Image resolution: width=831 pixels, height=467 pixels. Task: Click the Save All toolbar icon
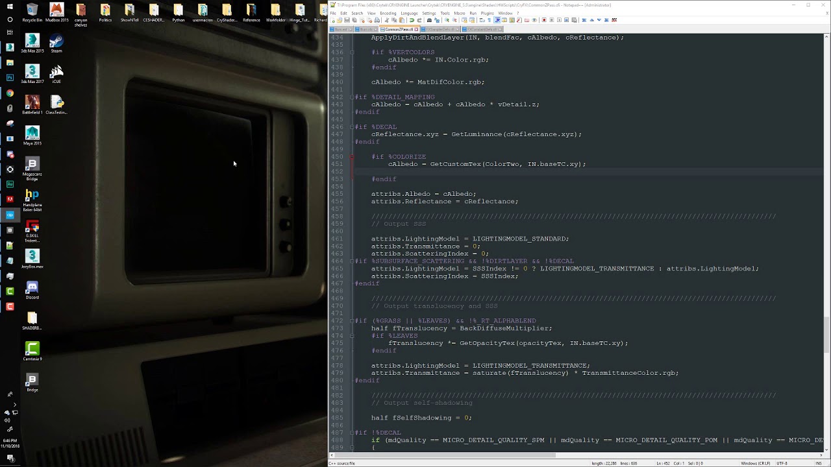click(x=354, y=20)
